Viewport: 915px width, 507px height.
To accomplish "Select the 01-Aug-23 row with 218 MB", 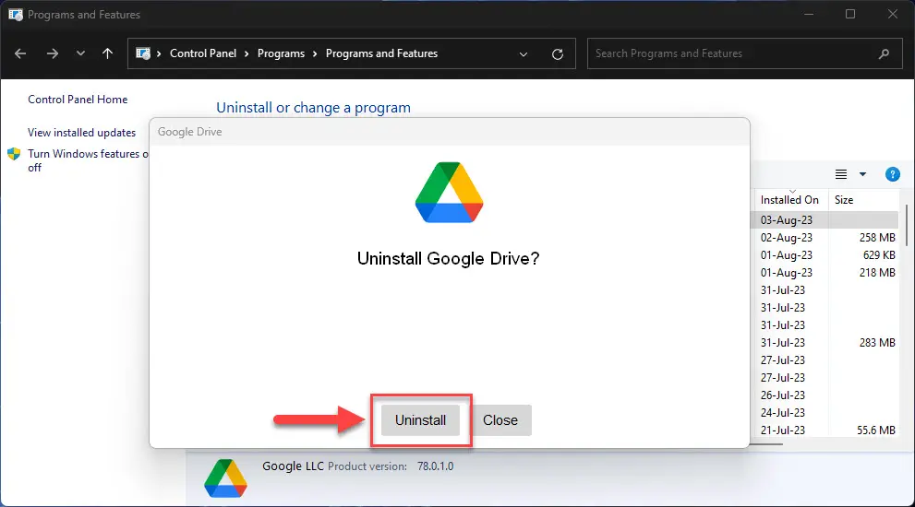I will click(x=824, y=273).
